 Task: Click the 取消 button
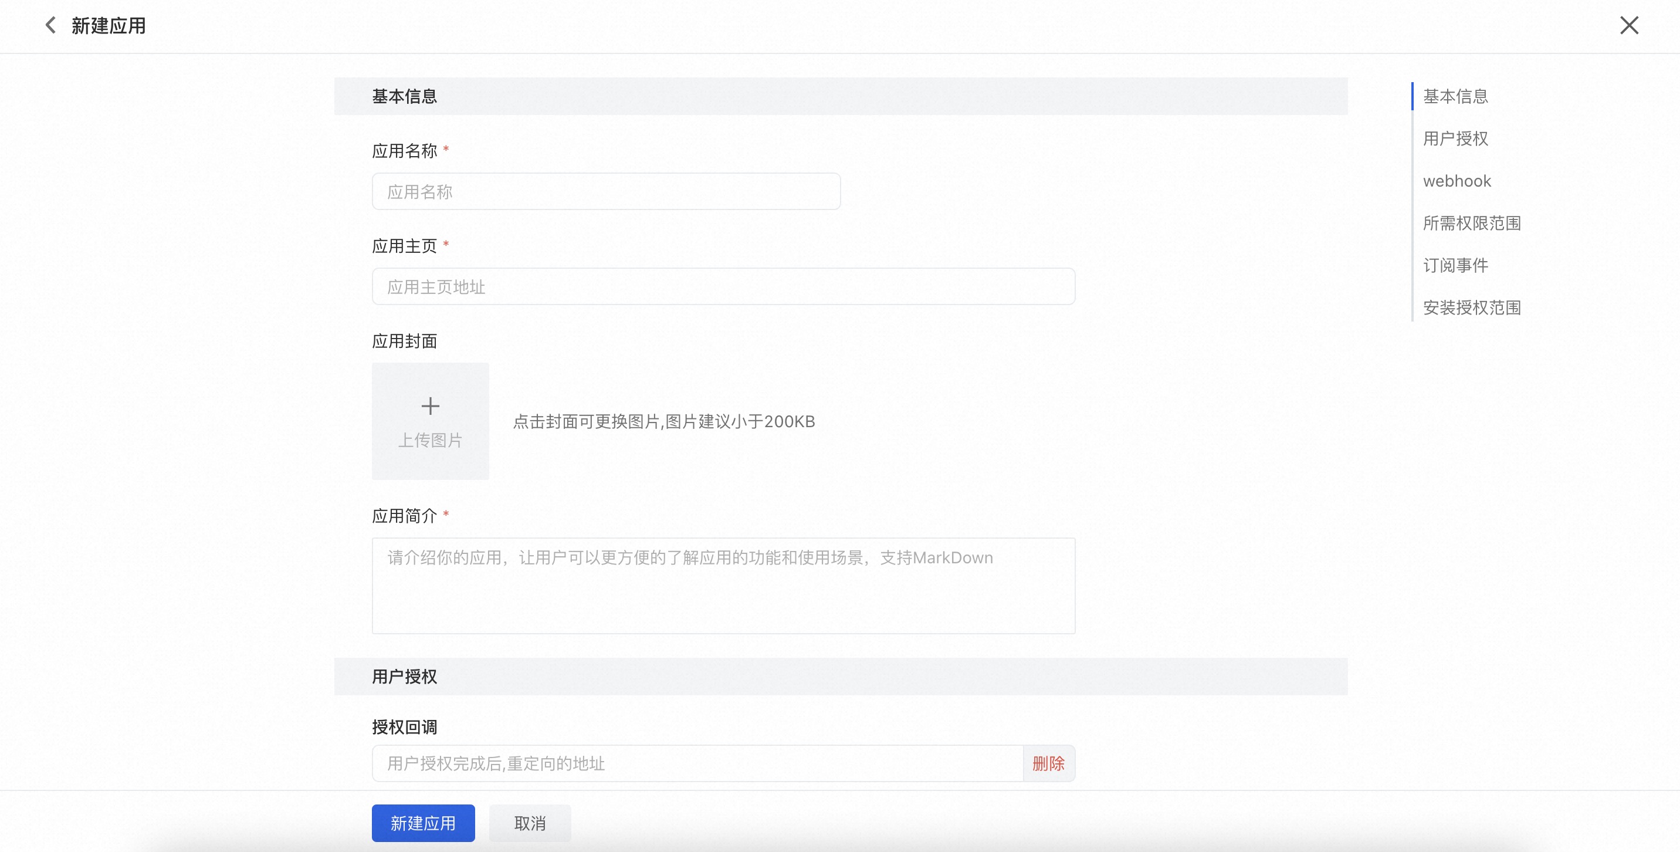(x=530, y=823)
